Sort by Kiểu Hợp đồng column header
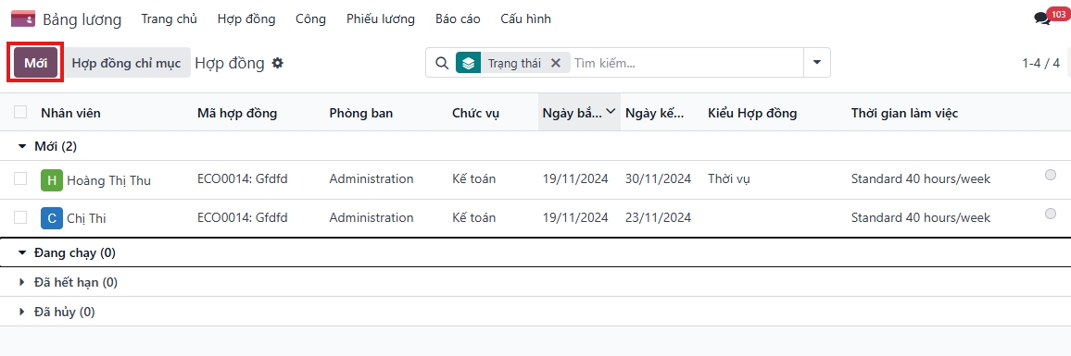 point(752,113)
